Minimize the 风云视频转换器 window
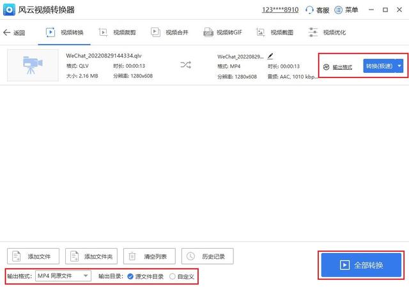This screenshot has height=287, width=409. click(x=371, y=10)
